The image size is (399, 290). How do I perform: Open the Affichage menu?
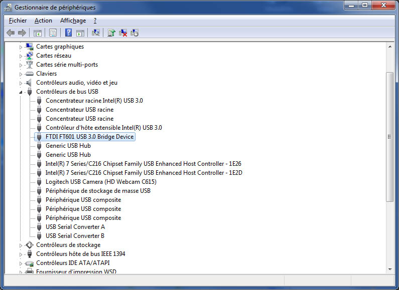pyautogui.click(x=73, y=21)
